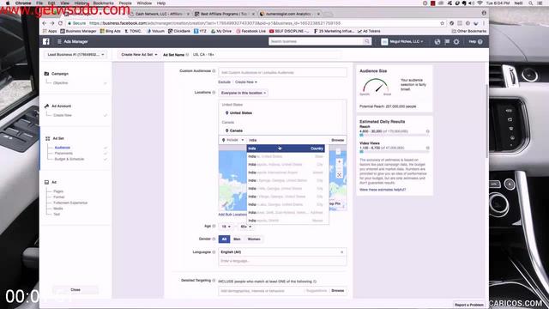The height and width of the screenshot is (309, 549).
Task: Click Were these estimates helpful link
Action: (x=383, y=190)
